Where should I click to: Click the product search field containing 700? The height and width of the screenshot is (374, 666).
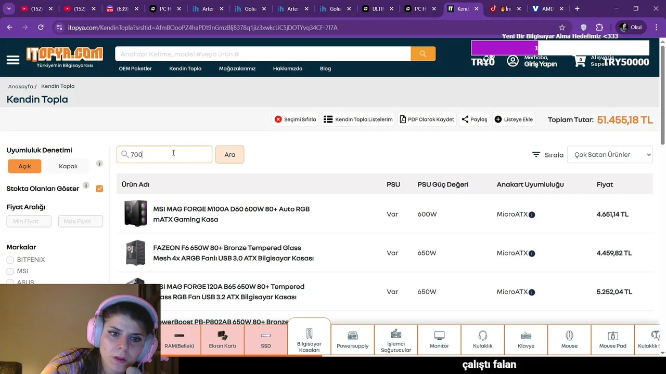pyautogui.click(x=164, y=154)
